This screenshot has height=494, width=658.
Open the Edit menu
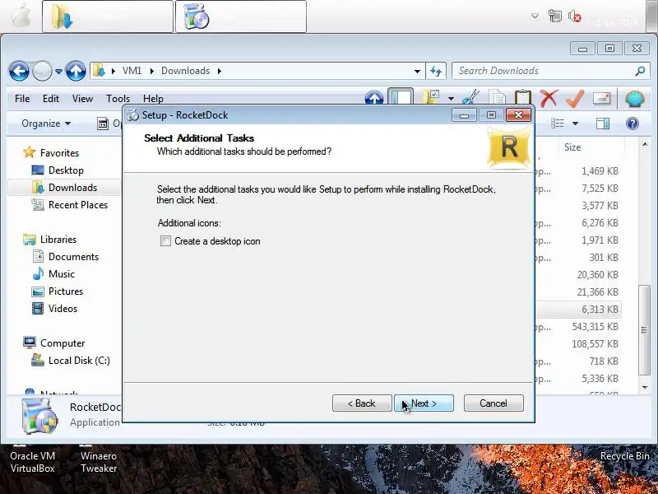(x=51, y=99)
